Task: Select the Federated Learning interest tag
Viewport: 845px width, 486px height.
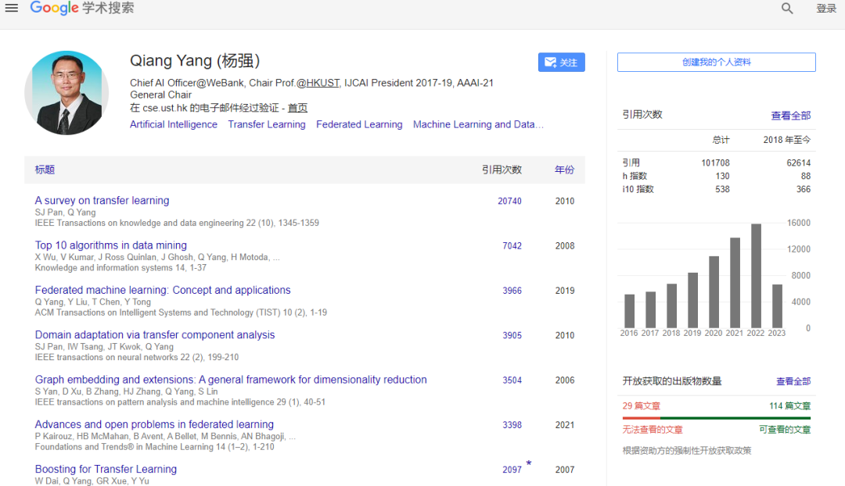Action: pos(359,124)
